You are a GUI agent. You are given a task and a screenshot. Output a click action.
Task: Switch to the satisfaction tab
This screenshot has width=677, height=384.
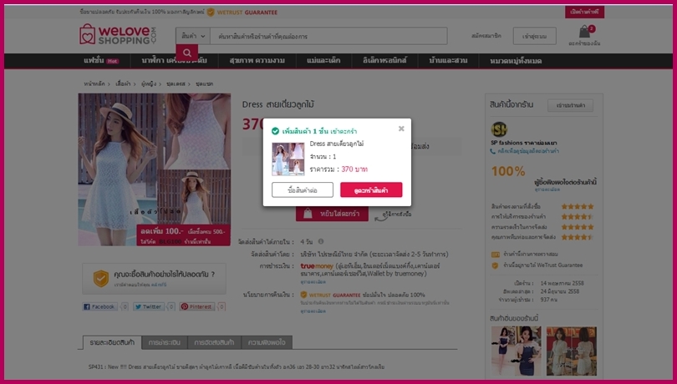[267, 342]
